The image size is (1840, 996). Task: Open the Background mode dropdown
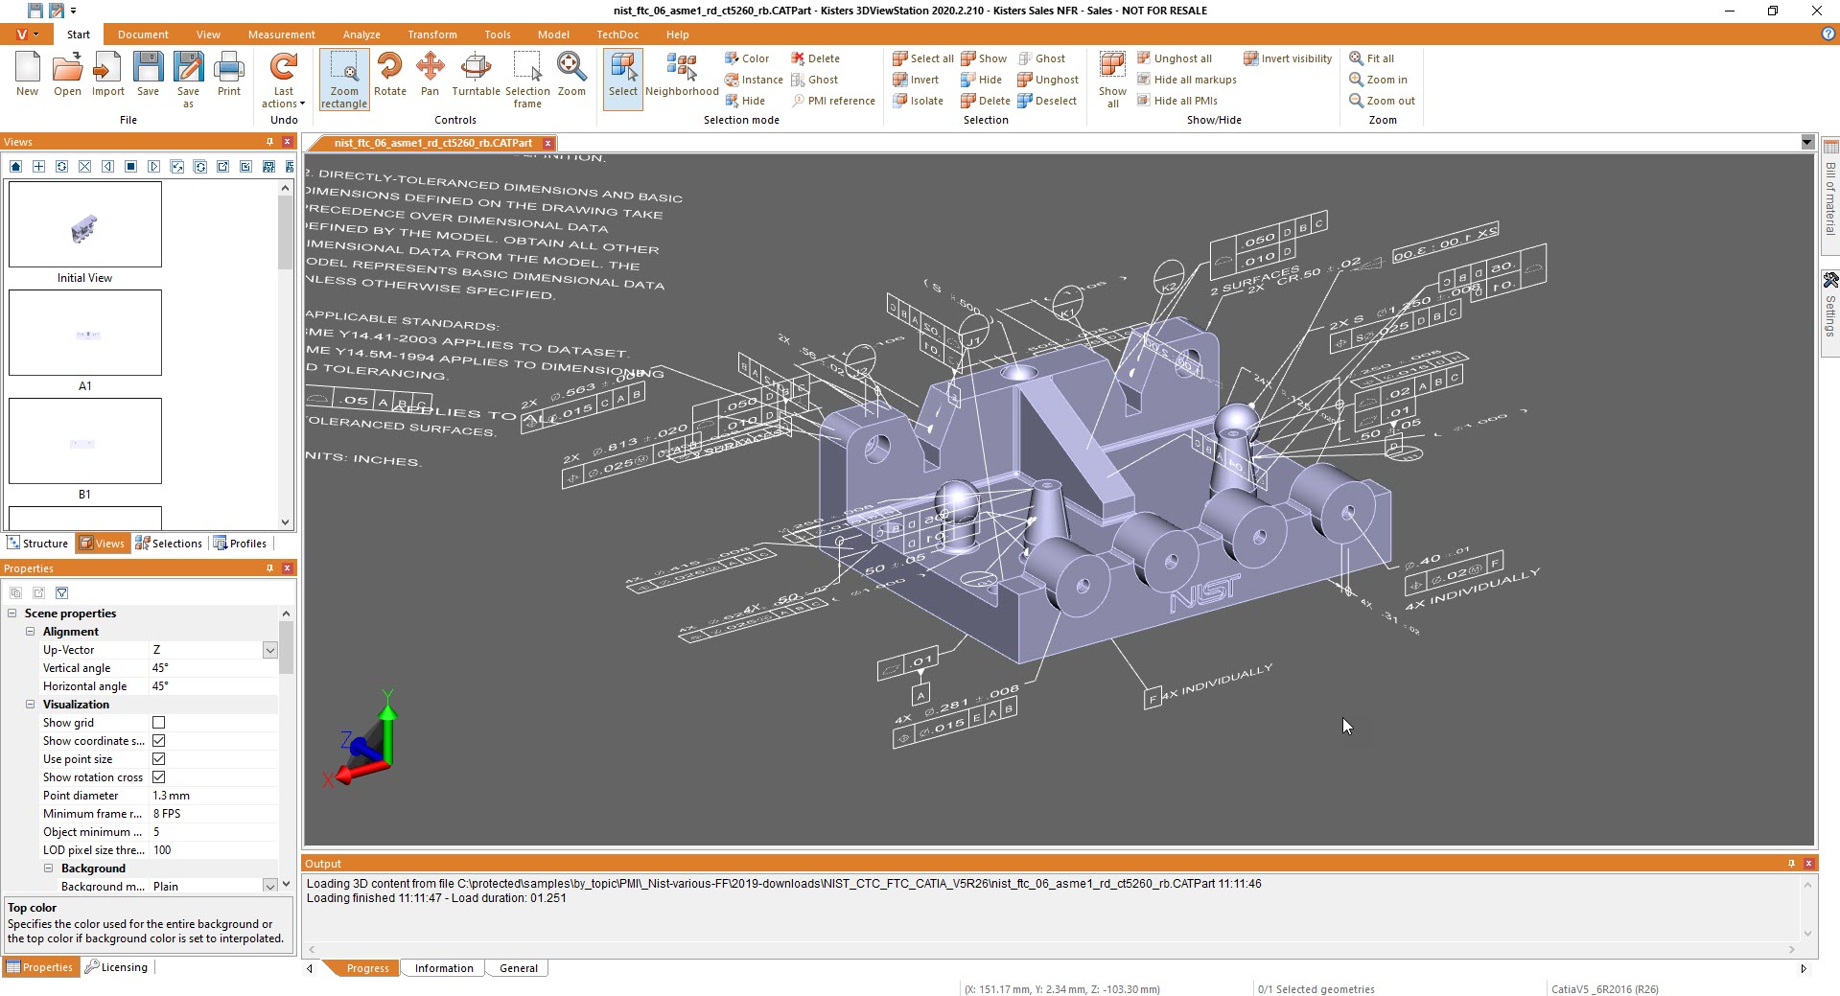(x=270, y=887)
